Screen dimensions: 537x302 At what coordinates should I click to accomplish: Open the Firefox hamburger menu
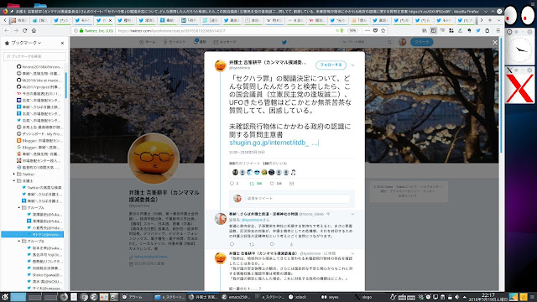pyautogui.click(x=498, y=30)
